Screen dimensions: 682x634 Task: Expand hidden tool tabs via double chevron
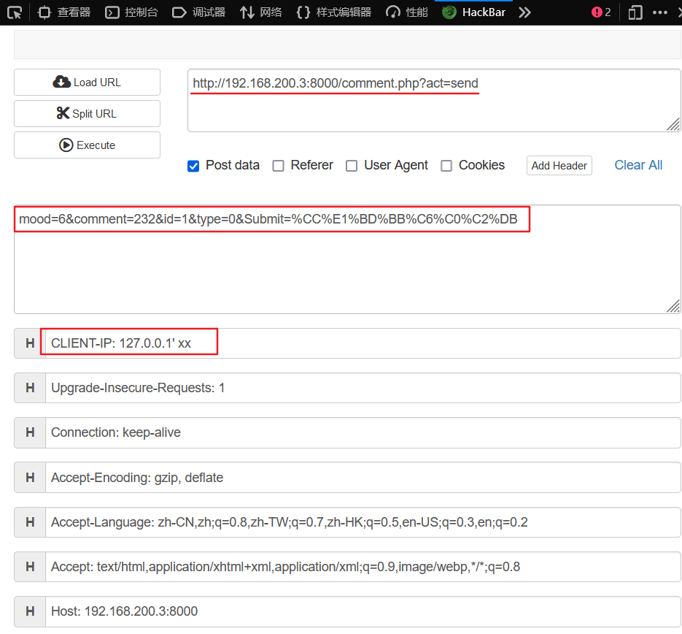524,12
